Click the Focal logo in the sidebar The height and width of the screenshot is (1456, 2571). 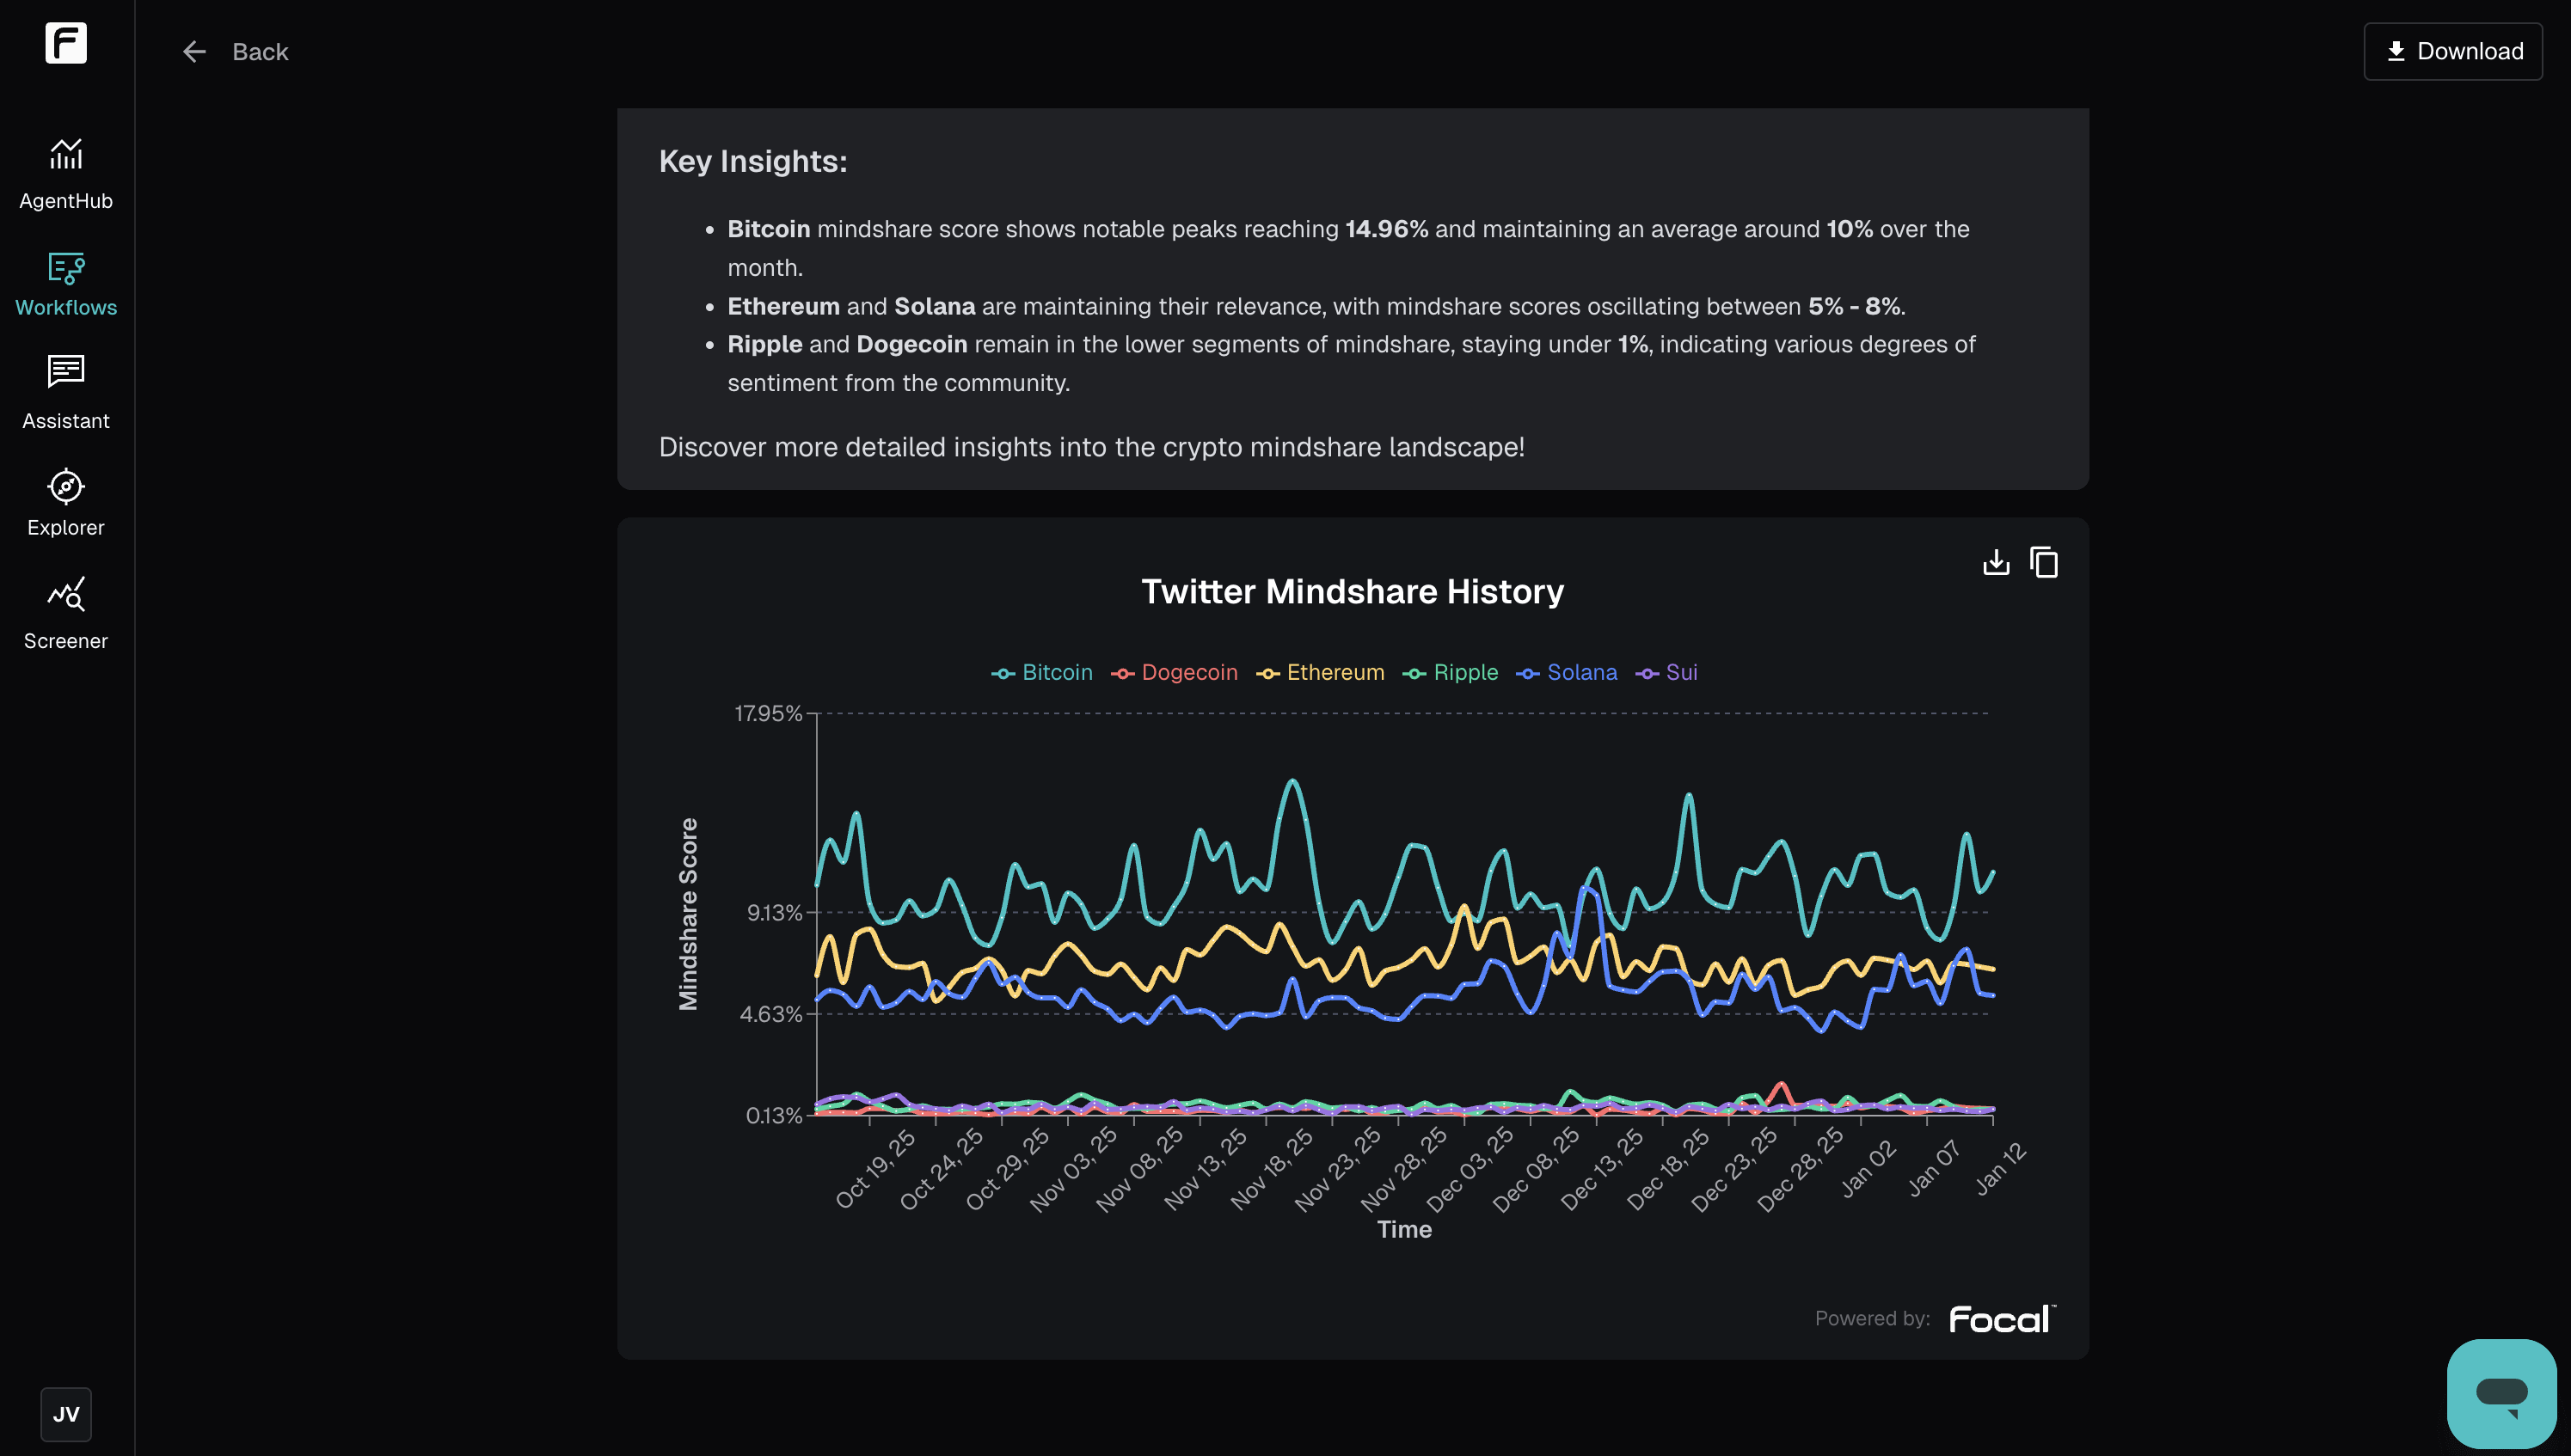[66, 43]
